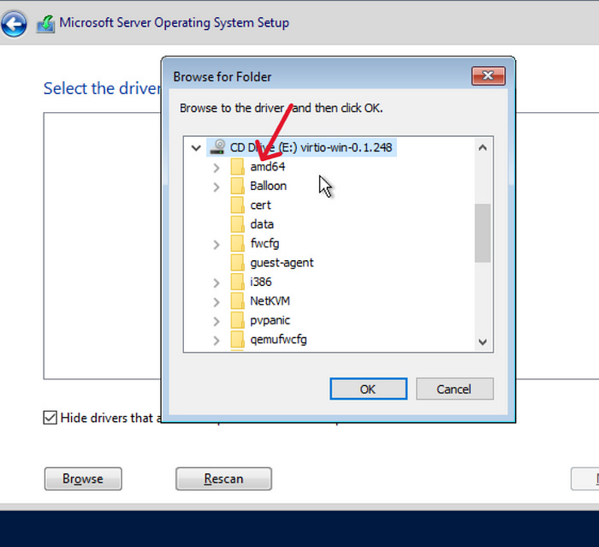
Task: Select the pvpanic folder name
Action: pyautogui.click(x=270, y=320)
